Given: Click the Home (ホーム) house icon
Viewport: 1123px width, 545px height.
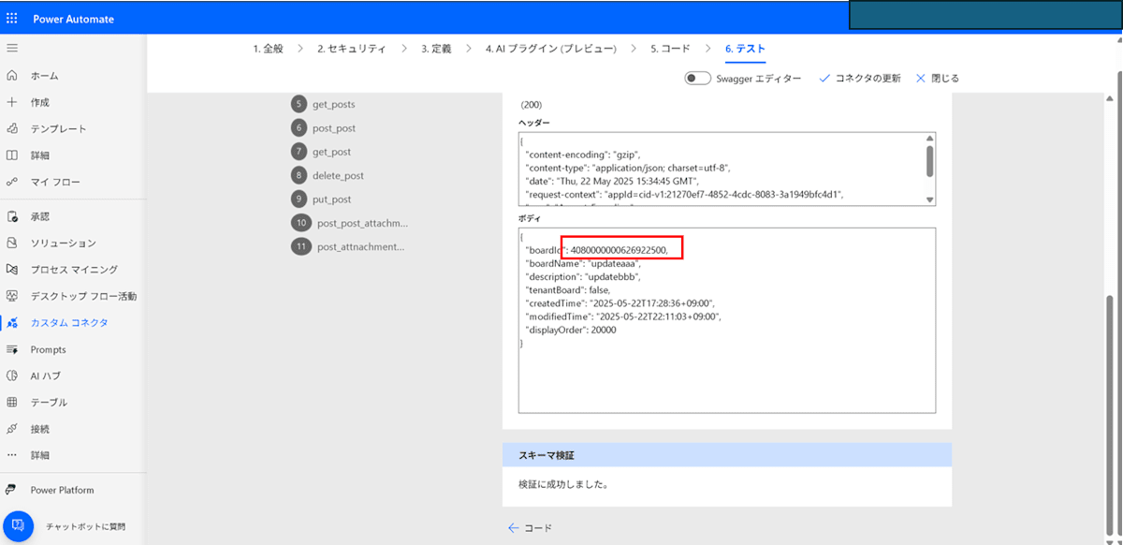Looking at the screenshot, I should [x=12, y=76].
